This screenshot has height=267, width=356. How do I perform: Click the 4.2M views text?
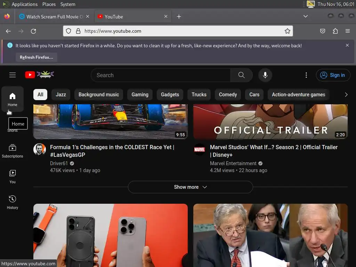(222, 170)
